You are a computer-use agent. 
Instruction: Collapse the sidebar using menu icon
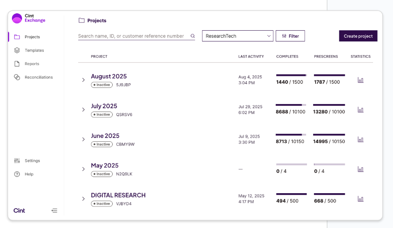pos(54,211)
